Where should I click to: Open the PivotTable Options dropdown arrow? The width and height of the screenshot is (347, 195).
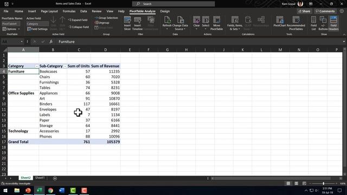(x=19, y=29)
